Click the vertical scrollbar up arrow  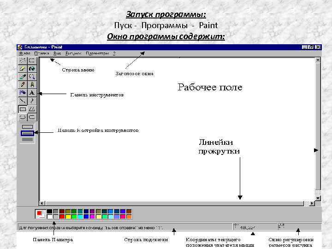click(x=318, y=60)
